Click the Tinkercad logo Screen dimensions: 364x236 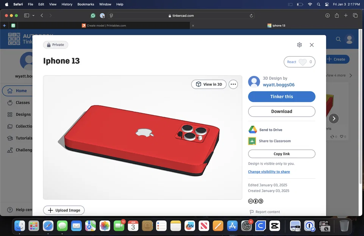(x=14, y=39)
